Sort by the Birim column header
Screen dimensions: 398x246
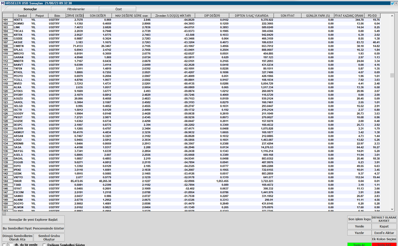(57, 16)
